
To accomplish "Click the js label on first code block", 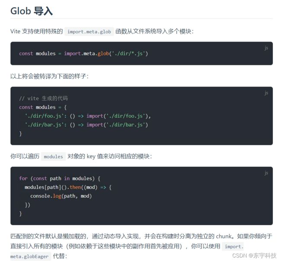I will coord(266,48).
